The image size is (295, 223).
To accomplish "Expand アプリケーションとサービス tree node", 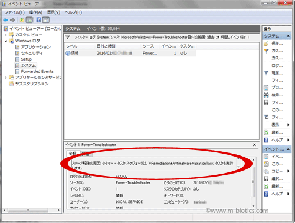I will click(x=6, y=78).
